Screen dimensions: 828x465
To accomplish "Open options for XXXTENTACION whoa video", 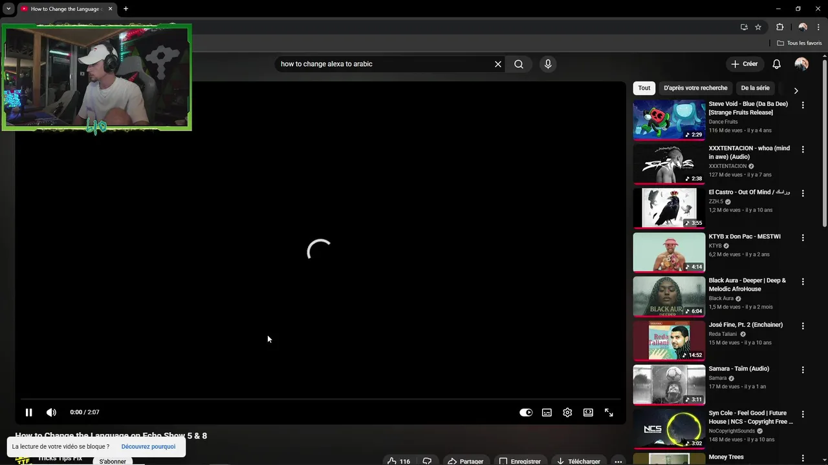I will tap(803, 149).
